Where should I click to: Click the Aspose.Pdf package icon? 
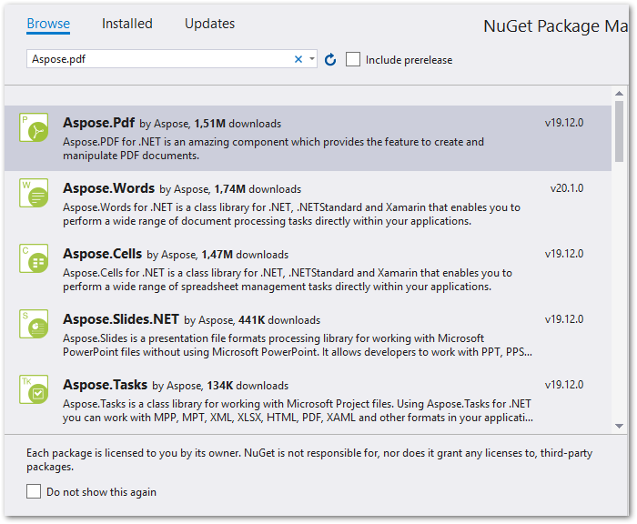point(34,128)
